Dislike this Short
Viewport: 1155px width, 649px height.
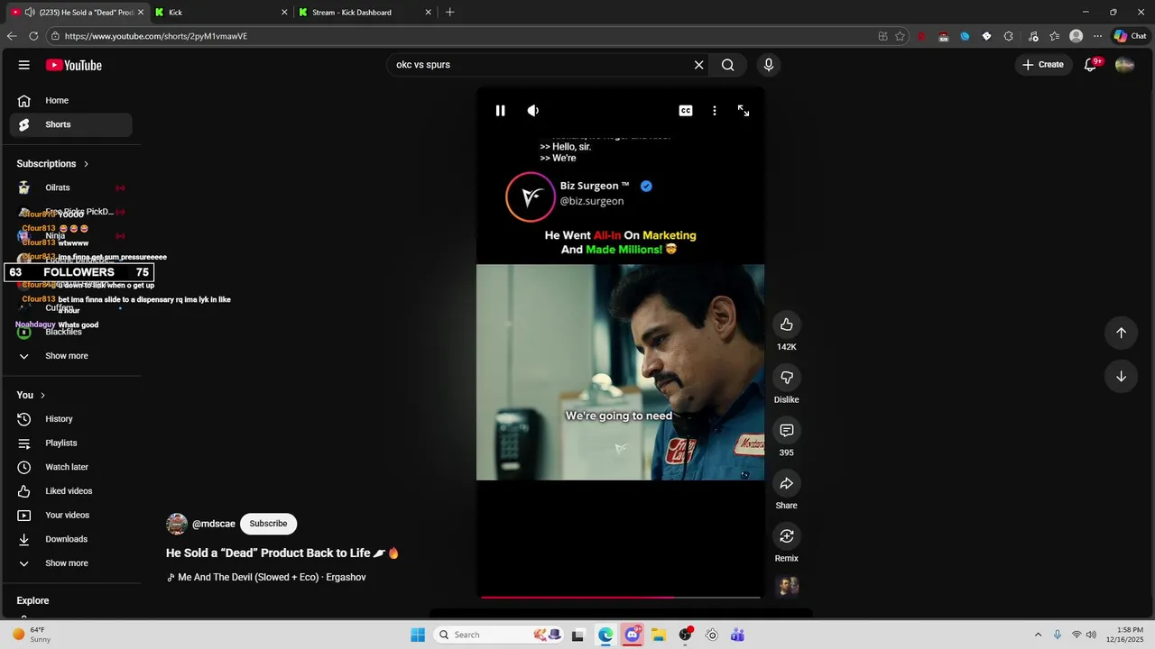pos(787,378)
